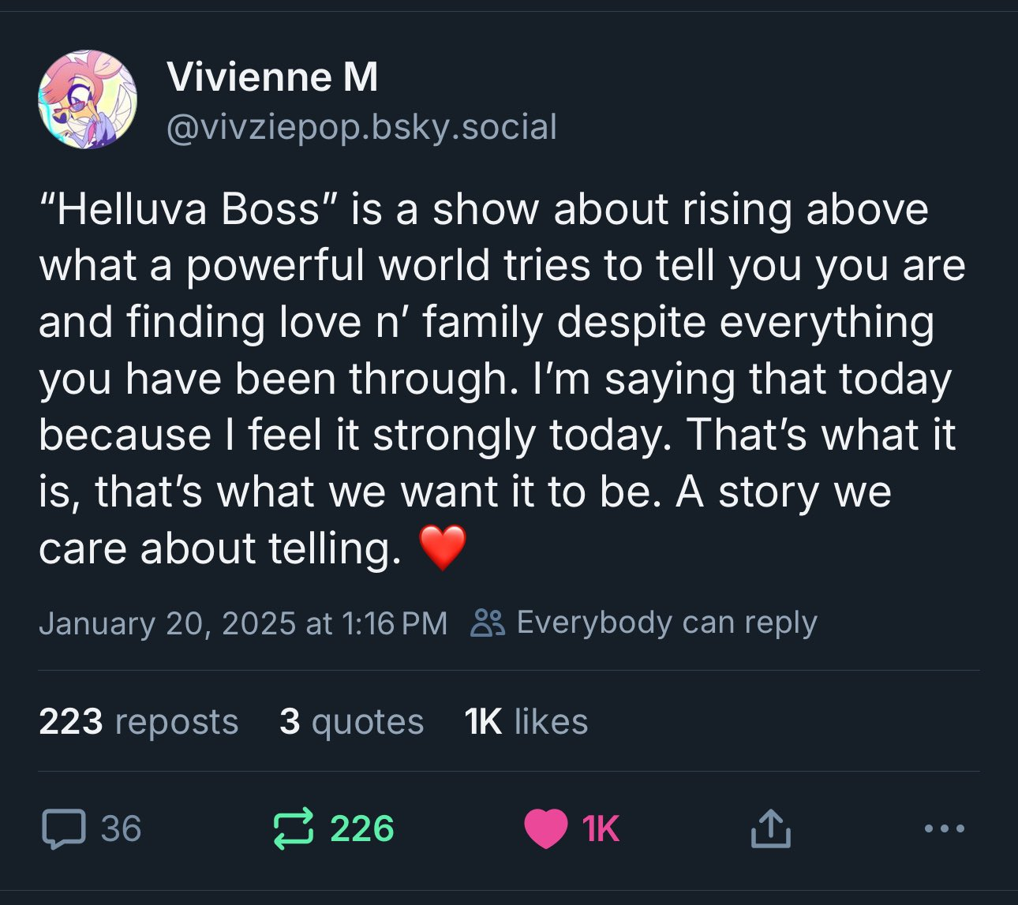The height and width of the screenshot is (905, 1018).
Task: View the 3 quotes of post
Action: pyautogui.click(x=351, y=721)
